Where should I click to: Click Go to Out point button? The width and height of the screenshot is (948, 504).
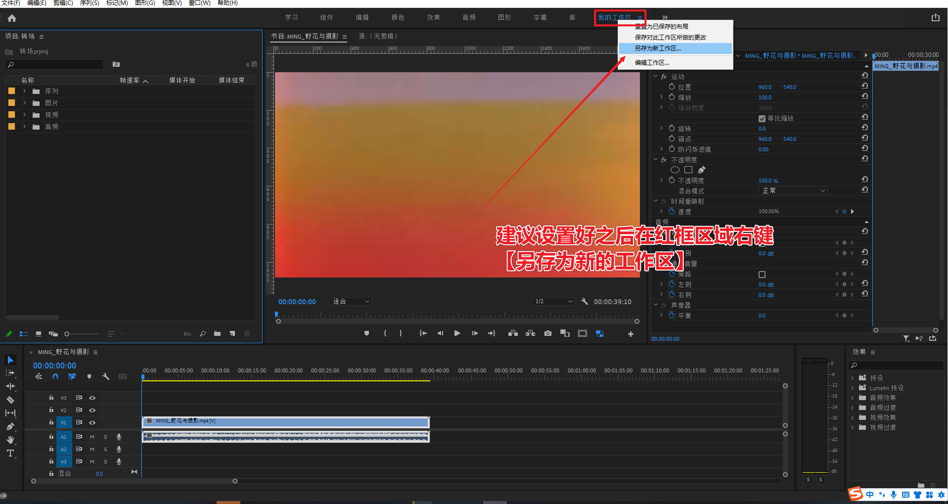[492, 333]
